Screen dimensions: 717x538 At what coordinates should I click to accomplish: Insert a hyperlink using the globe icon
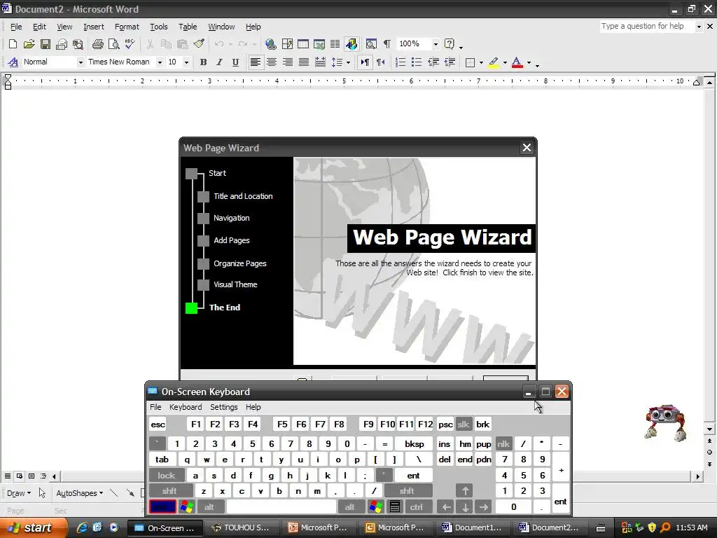271,44
